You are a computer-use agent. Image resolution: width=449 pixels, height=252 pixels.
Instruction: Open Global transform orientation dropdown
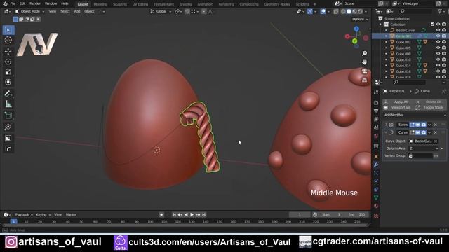pos(161,11)
